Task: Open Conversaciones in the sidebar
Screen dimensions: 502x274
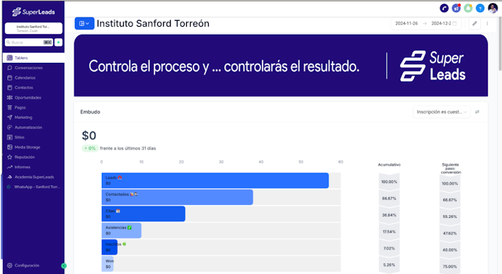Action: coord(29,67)
